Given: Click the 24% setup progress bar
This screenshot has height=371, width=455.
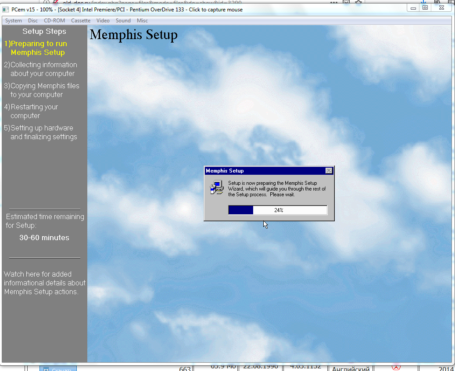Looking at the screenshot, I should click(x=278, y=210).
